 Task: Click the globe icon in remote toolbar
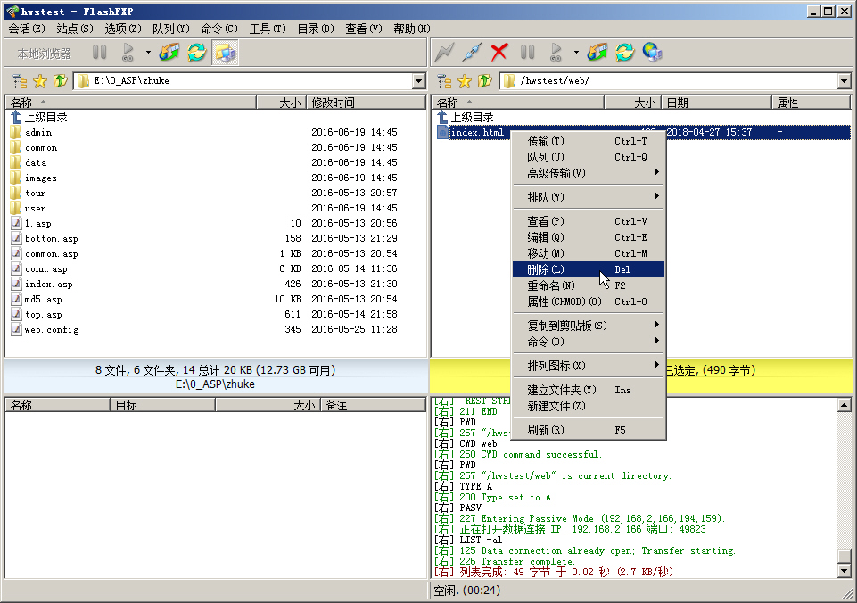(x=652, y=53)
